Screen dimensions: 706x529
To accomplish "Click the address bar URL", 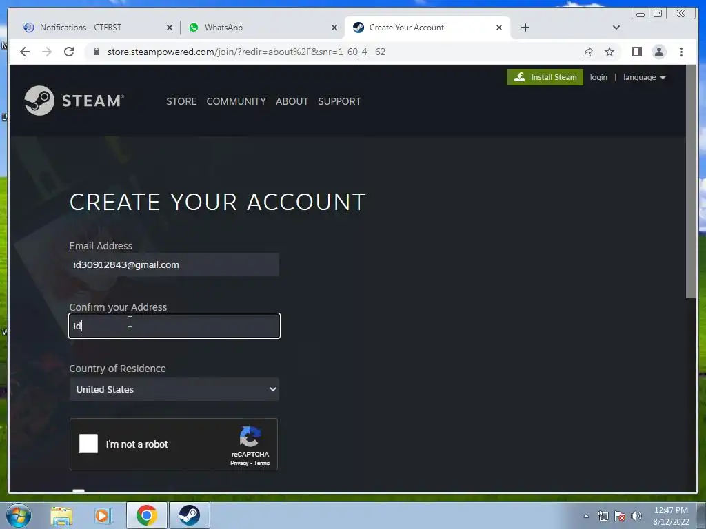I will tap(246, 52).
